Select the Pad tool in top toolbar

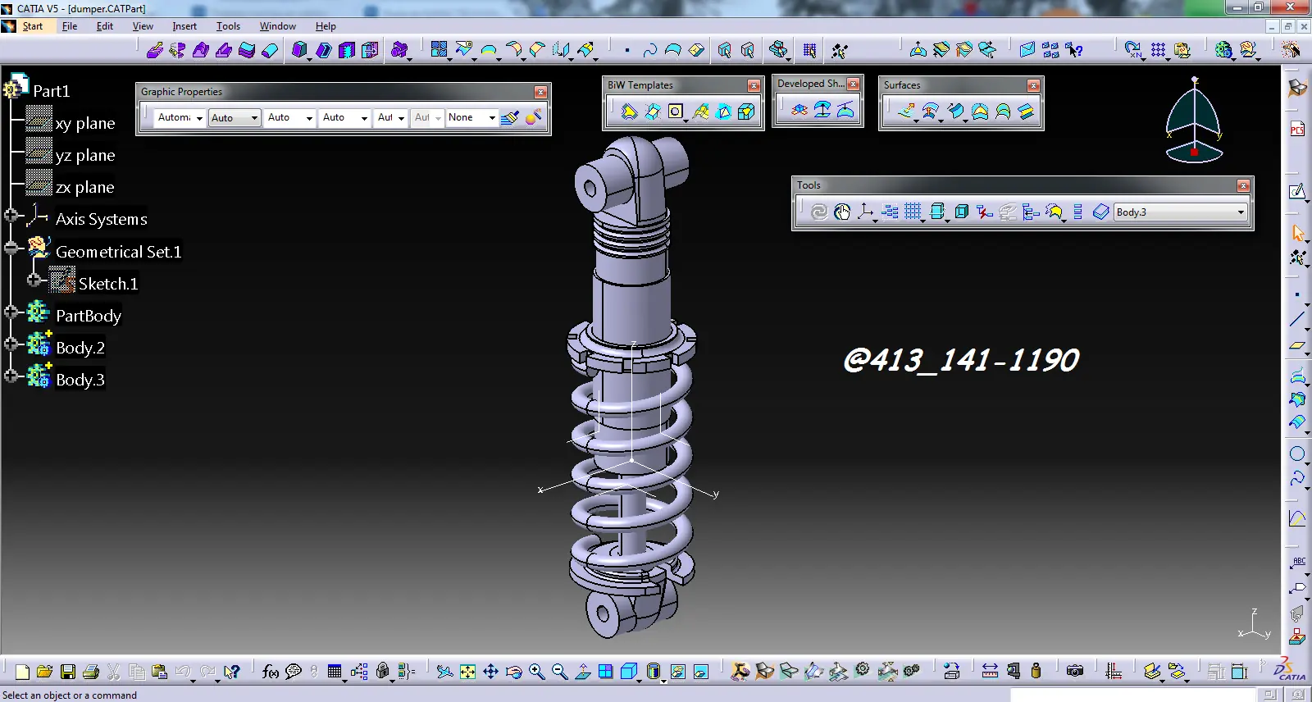coord(154,50)
